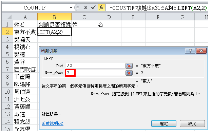Select column C header
The image size is (212, 134).
84,17
